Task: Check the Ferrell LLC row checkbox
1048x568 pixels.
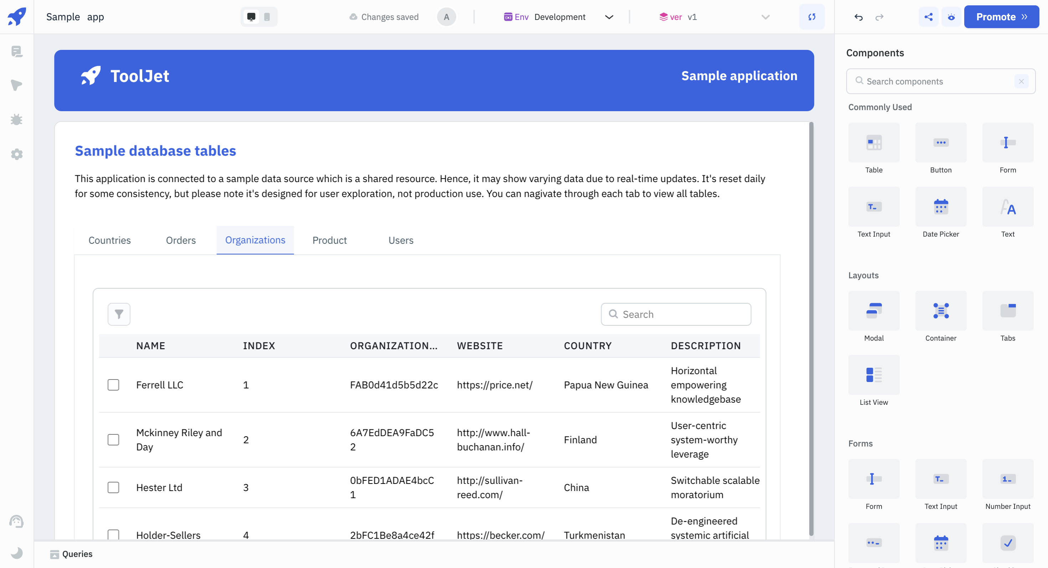Action: pos(113,384)
